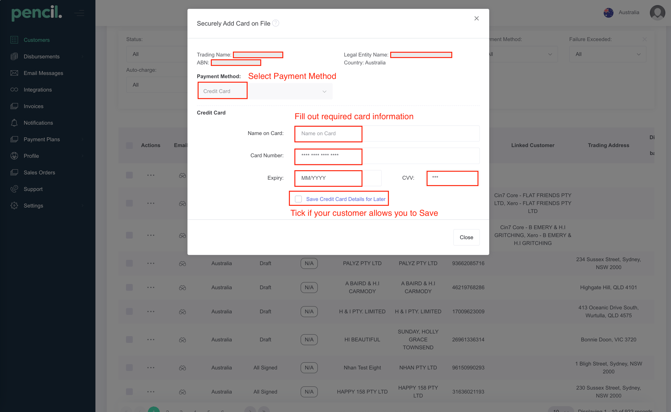Open Notifications bell icon
The width and height of the screenshot is (671, 412).
point(14,123)
